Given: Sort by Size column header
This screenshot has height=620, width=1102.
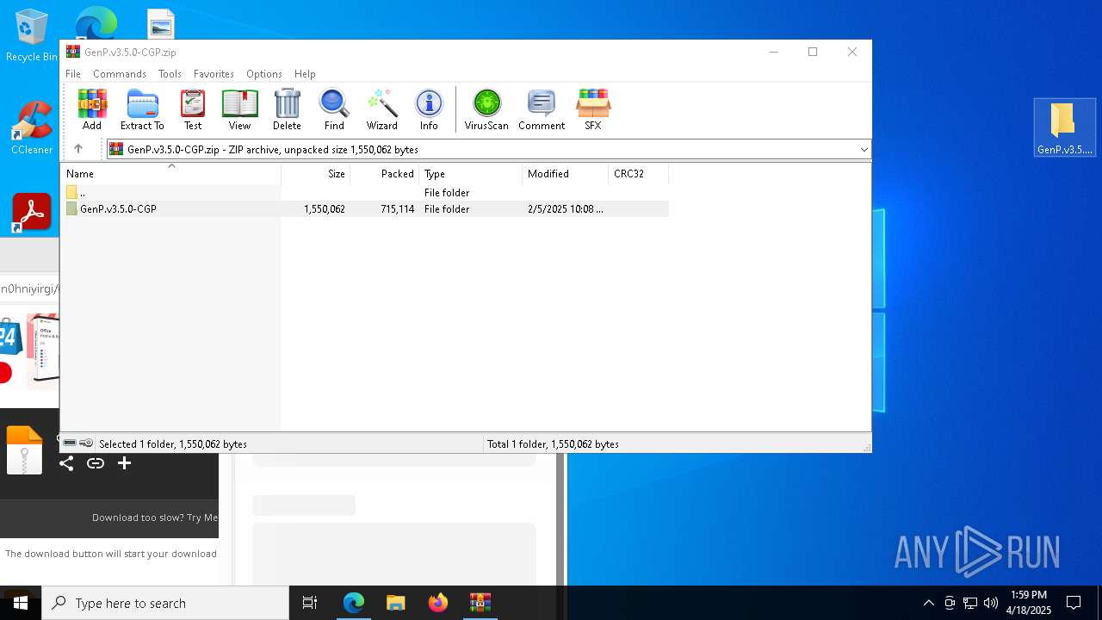Looking at the screenshot, I should click(316, 174).
